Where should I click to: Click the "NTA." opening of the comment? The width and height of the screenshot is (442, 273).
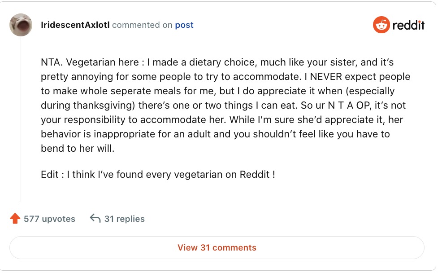click(50, 62)
